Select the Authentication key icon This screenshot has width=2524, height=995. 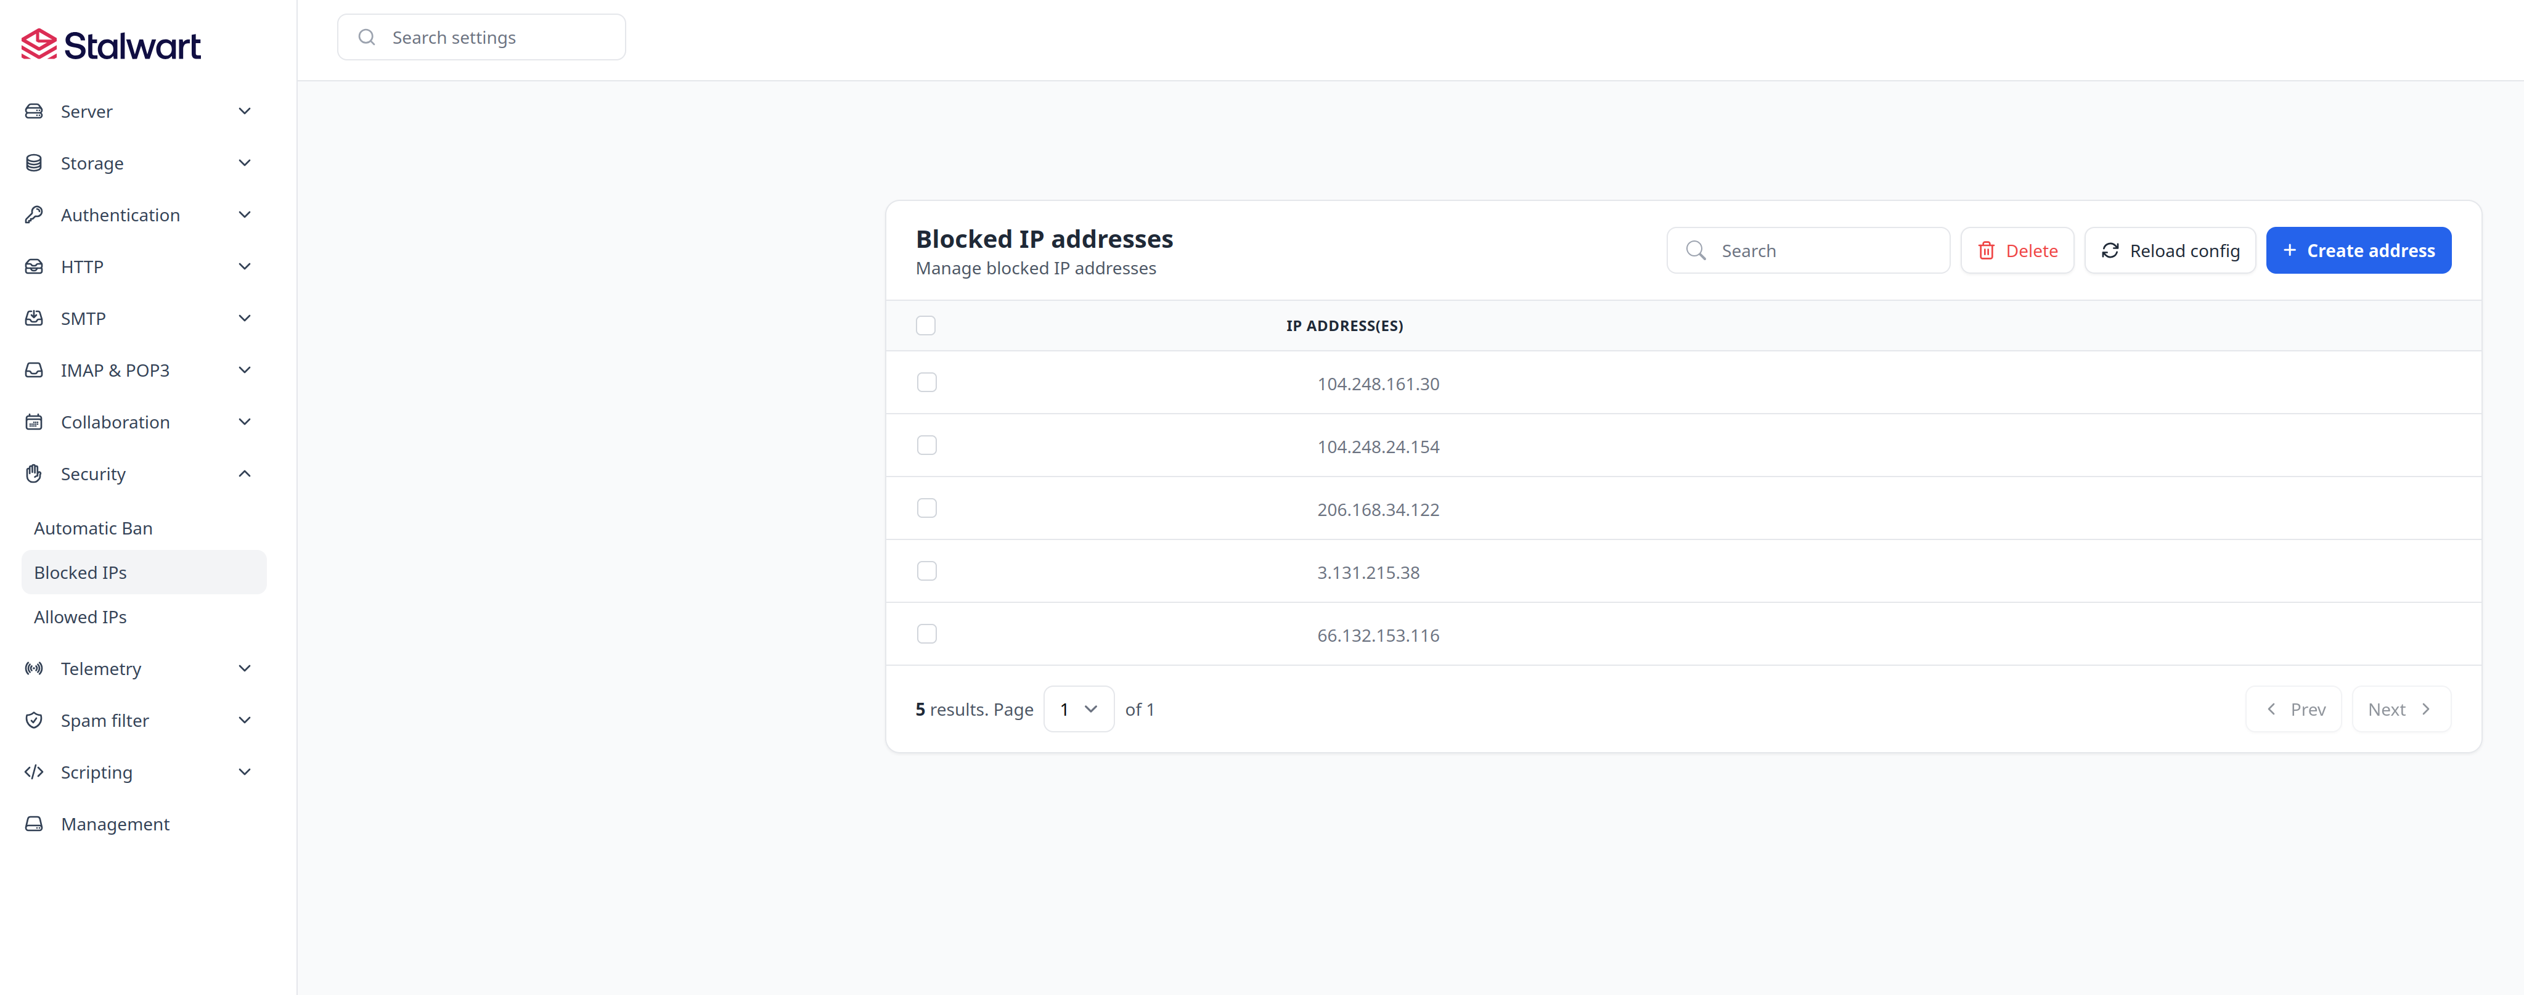(x=33, y=215)
